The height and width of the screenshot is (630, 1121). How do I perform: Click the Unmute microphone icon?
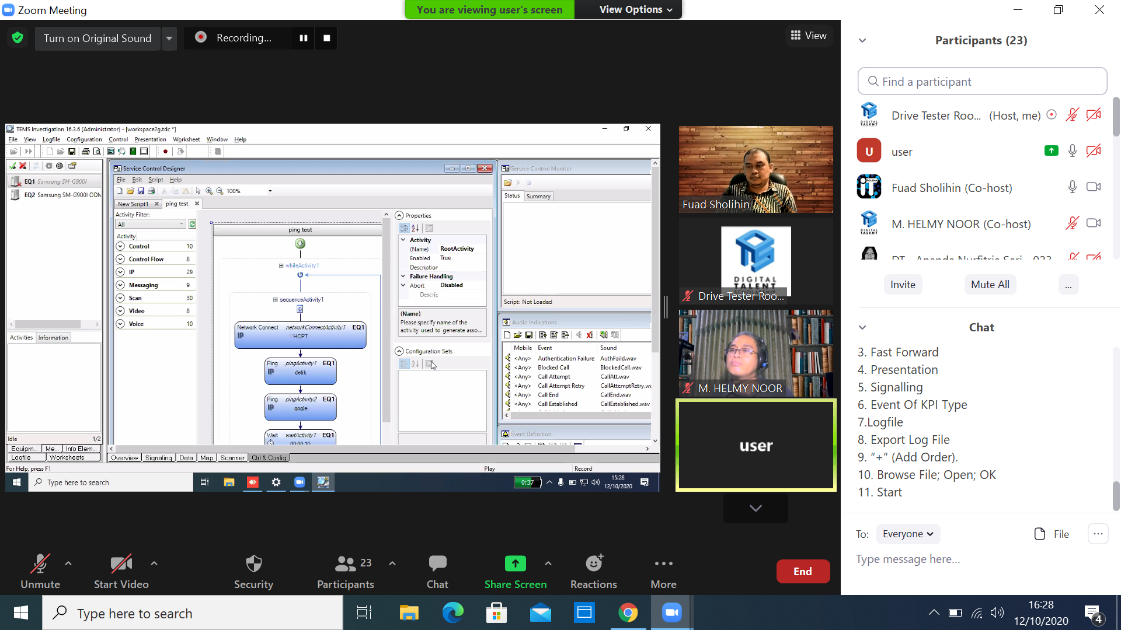pos(40,563)
